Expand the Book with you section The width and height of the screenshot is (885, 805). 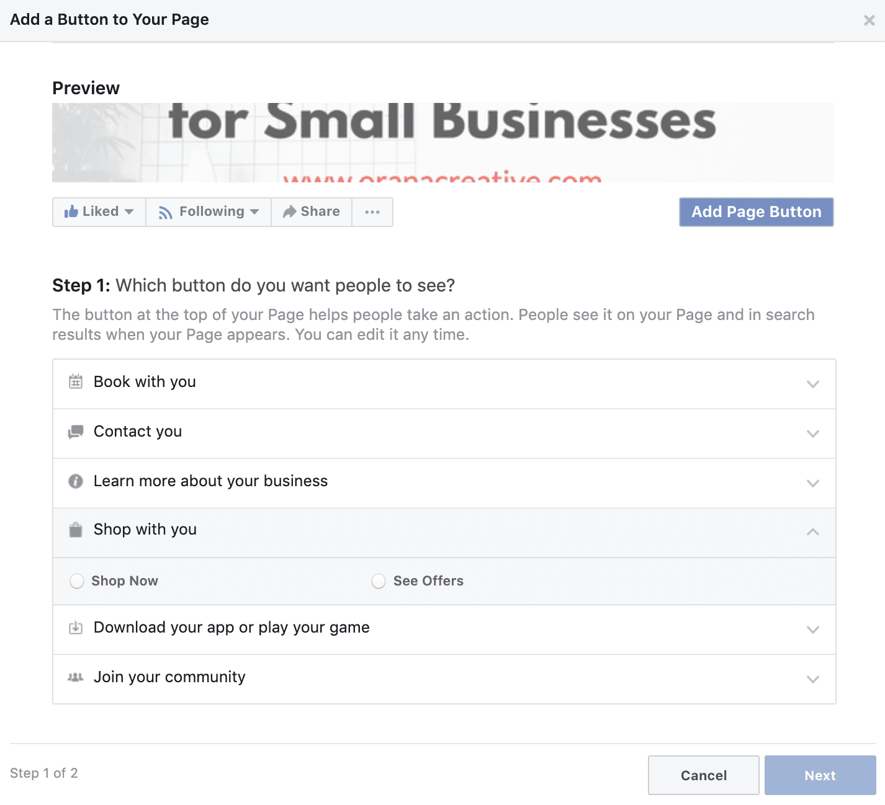click(x=813, y=384)
